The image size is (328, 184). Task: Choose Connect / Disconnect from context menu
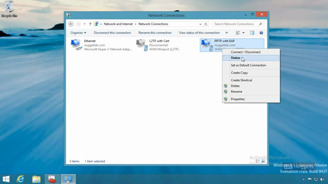click(x=251, y=52)
